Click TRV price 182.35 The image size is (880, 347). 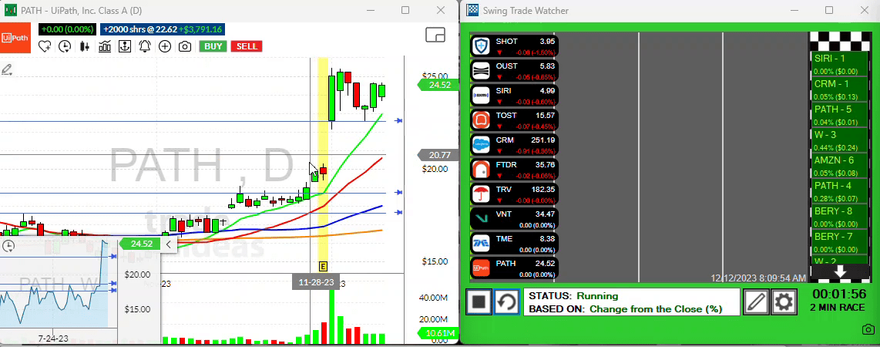(542, 189)
